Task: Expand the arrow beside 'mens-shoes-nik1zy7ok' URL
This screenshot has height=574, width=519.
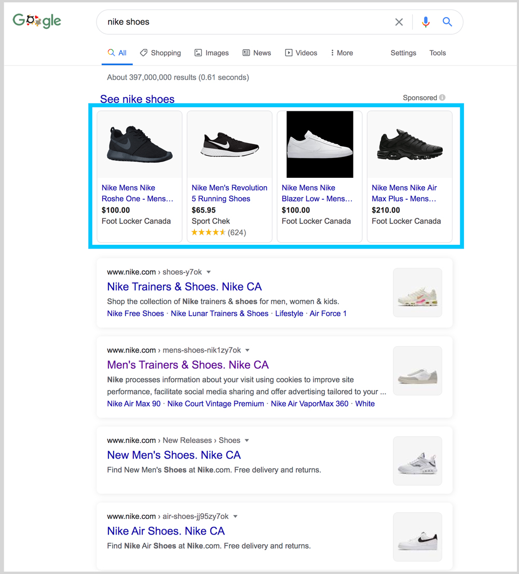Action: pyautogui.click(x=248, y=350)
